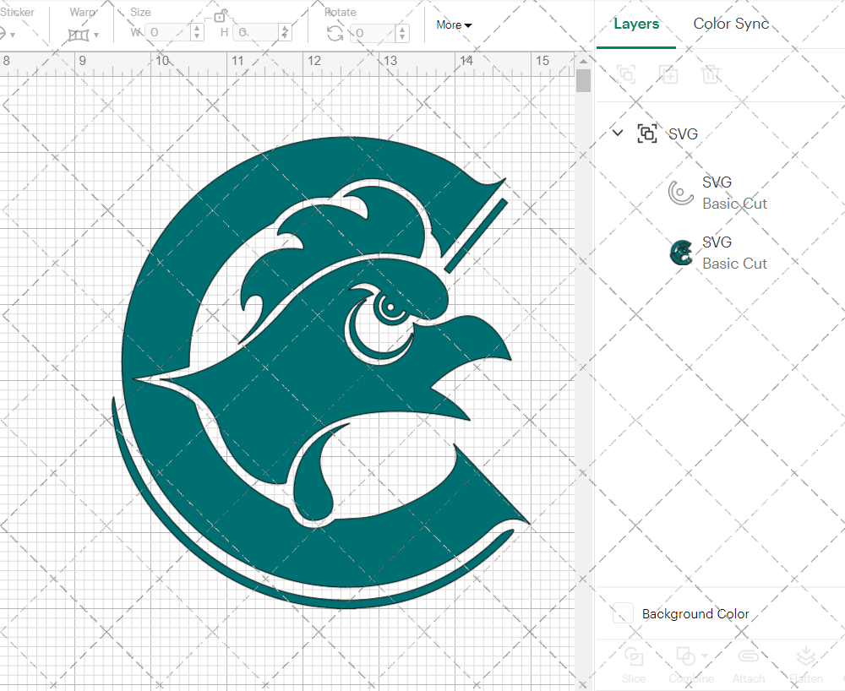The height and width of the screenshot is (691, 845).
Task: Open the More dropdown menu
Action: coord(453,25)
